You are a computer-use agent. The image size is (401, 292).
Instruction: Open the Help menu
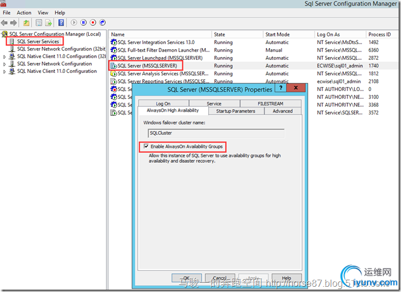60,13
